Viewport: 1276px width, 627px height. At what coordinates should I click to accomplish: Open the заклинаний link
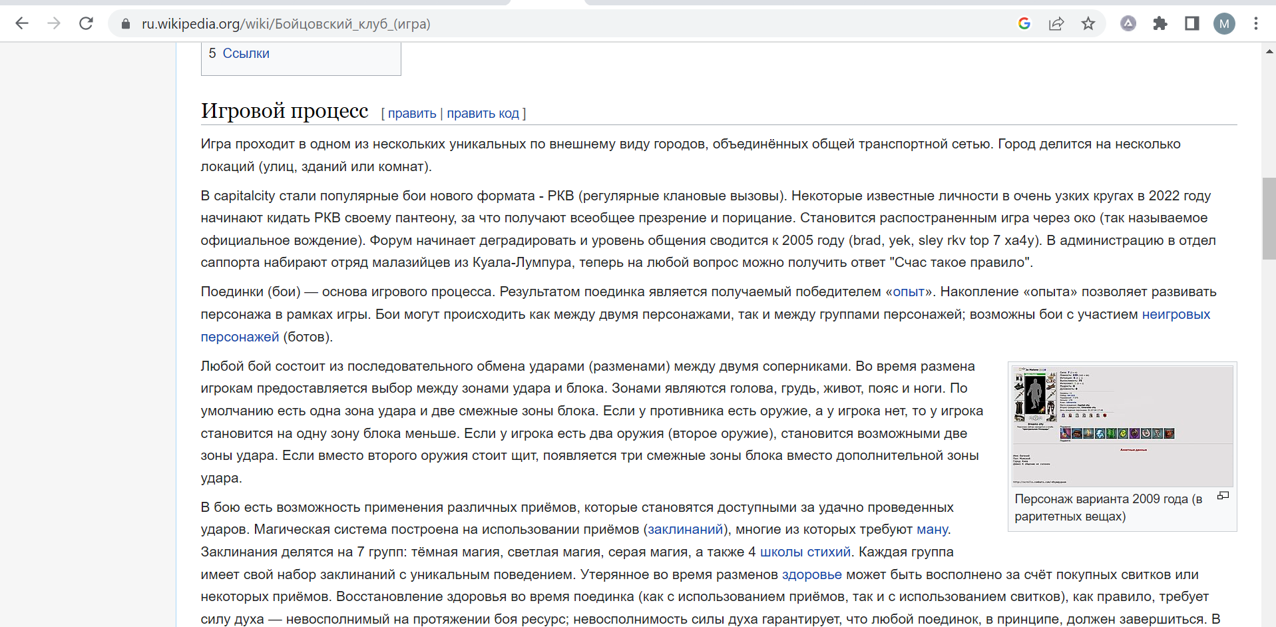[x=685, y=529]
